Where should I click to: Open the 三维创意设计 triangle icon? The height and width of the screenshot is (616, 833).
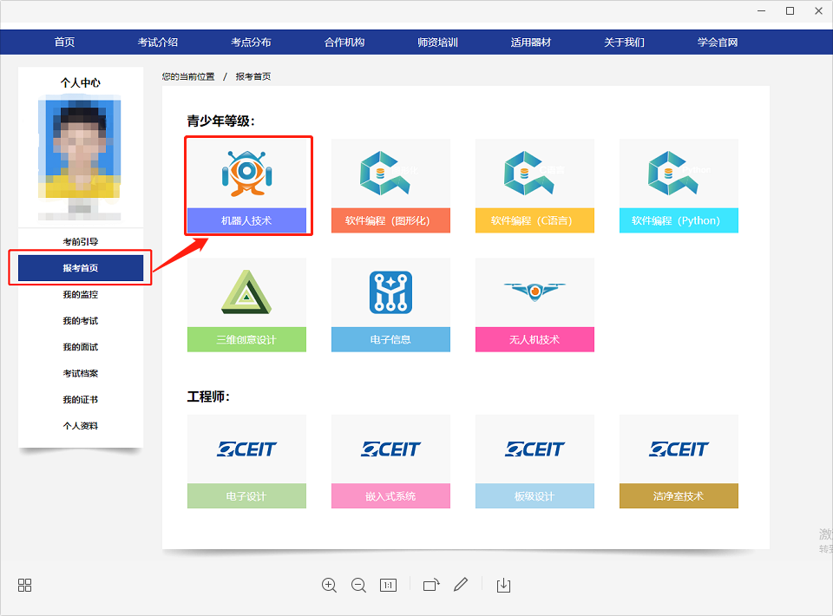pyautogui.click(x=246, y=292)
